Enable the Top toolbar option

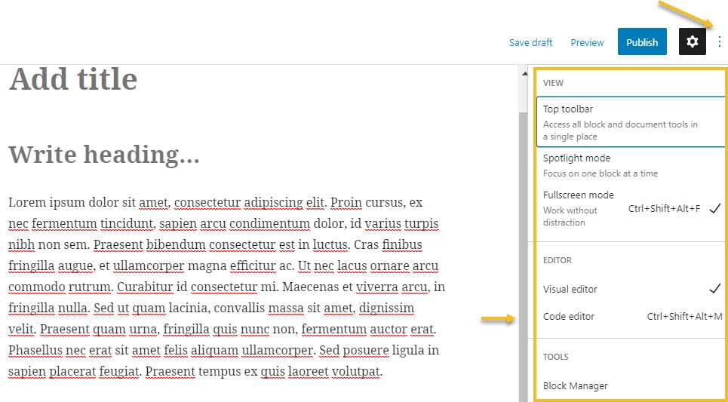(x=631, y=122)
